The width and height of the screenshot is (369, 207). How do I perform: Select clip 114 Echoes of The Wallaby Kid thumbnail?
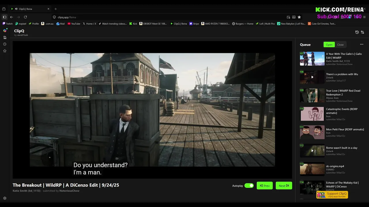click(312, 187)
